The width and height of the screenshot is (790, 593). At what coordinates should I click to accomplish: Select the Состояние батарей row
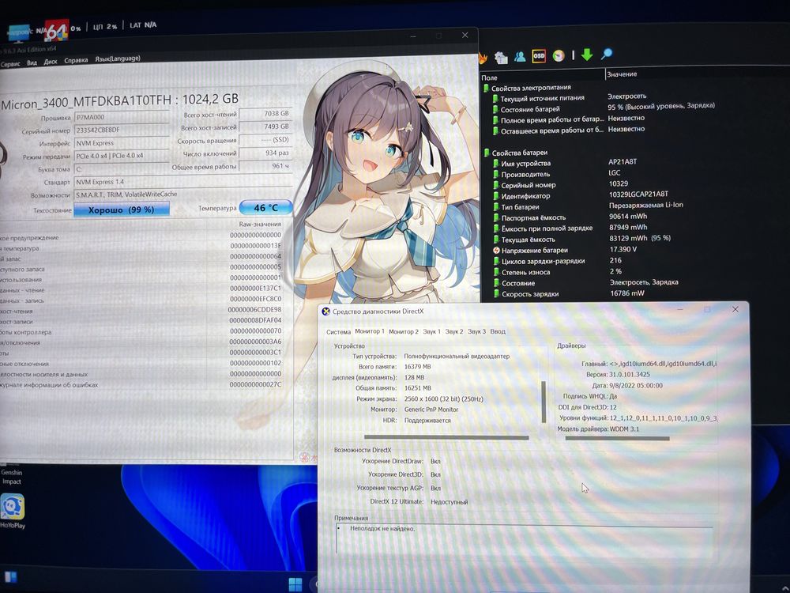[602, 108]
